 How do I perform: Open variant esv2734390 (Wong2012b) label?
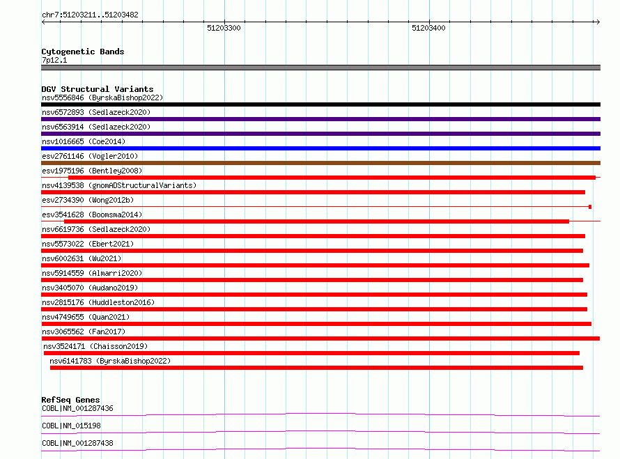pyautogui.click(x=88, y=200)
